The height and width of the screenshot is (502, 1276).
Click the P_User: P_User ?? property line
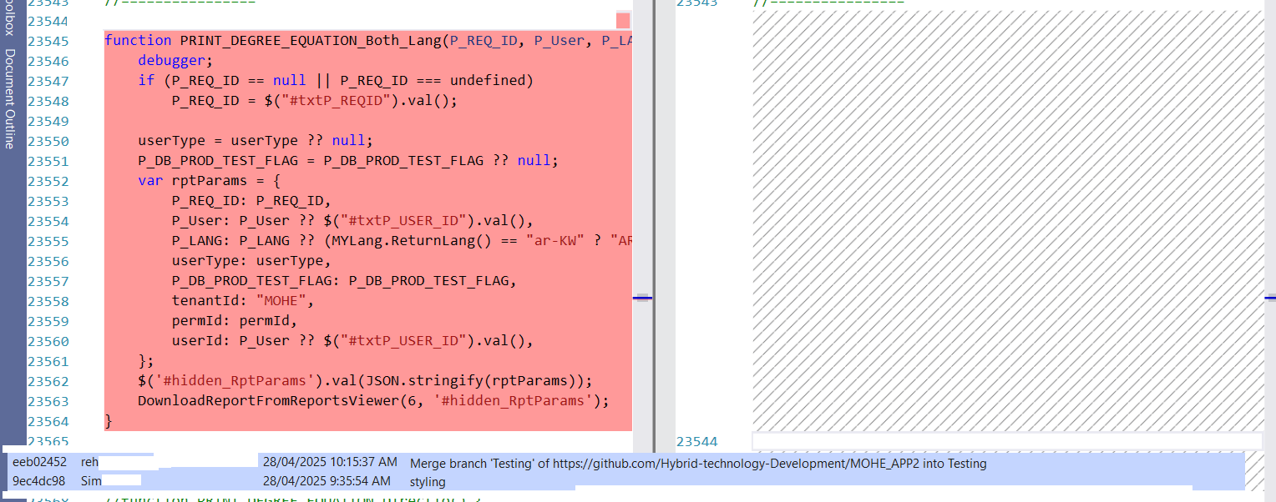[352, 221]
